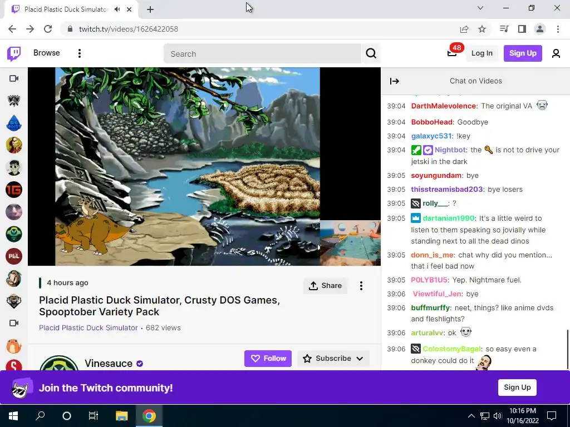Open the purple face avatar channel in sidebar
This screenshot has width=570, height=427.
tap(14, 212)
